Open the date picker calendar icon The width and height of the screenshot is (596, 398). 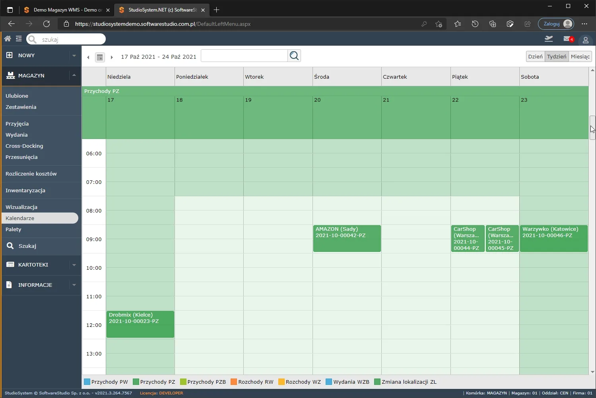(100, 57)
